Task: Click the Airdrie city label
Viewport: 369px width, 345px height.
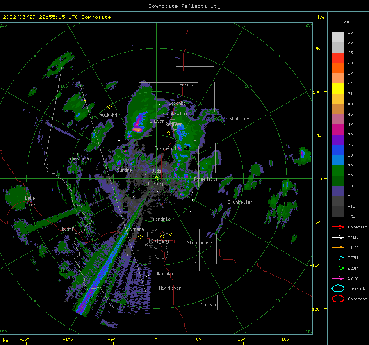Action: (x=162, y=219)
